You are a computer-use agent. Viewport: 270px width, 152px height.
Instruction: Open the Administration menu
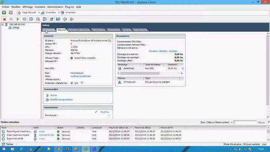click(55, 7)
